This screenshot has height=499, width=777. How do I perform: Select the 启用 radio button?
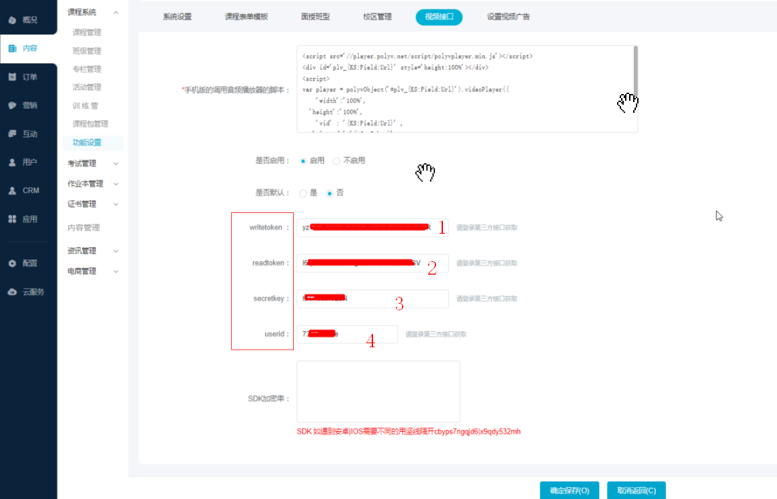click(303, 161)
